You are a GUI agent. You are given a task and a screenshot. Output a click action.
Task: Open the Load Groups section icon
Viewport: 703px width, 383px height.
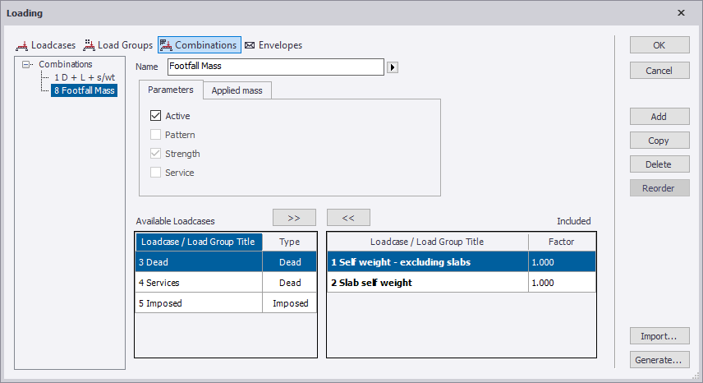tap(89, 45)
